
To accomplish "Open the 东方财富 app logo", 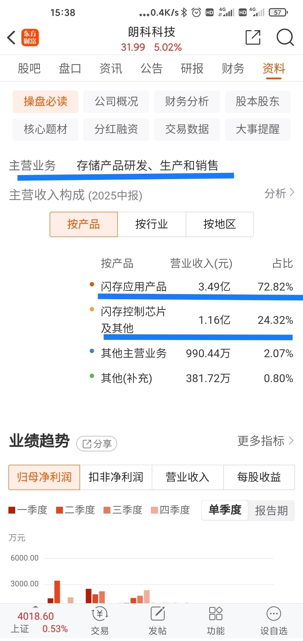I will tap(30, 38).
